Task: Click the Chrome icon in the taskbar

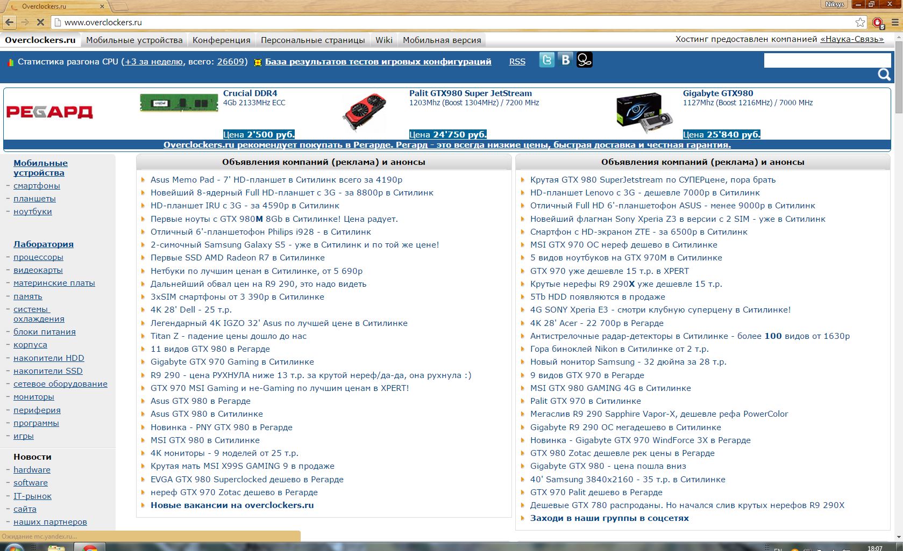Action: point(90,548)
